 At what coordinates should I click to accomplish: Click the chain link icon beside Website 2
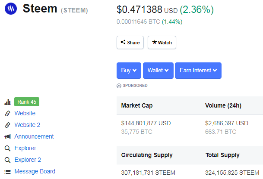[x=7, y=125]
